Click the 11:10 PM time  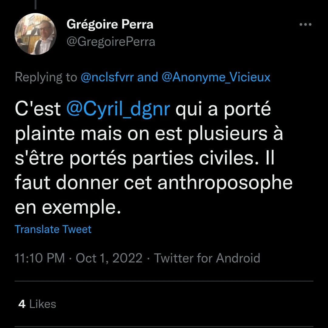pos(40,258)
